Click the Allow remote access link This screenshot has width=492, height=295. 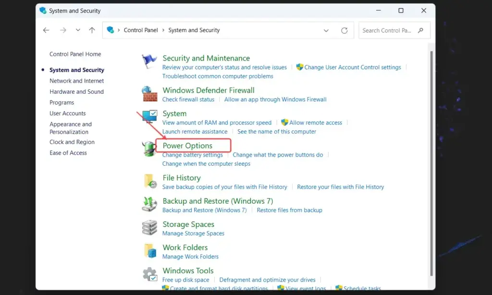point(315,123)
